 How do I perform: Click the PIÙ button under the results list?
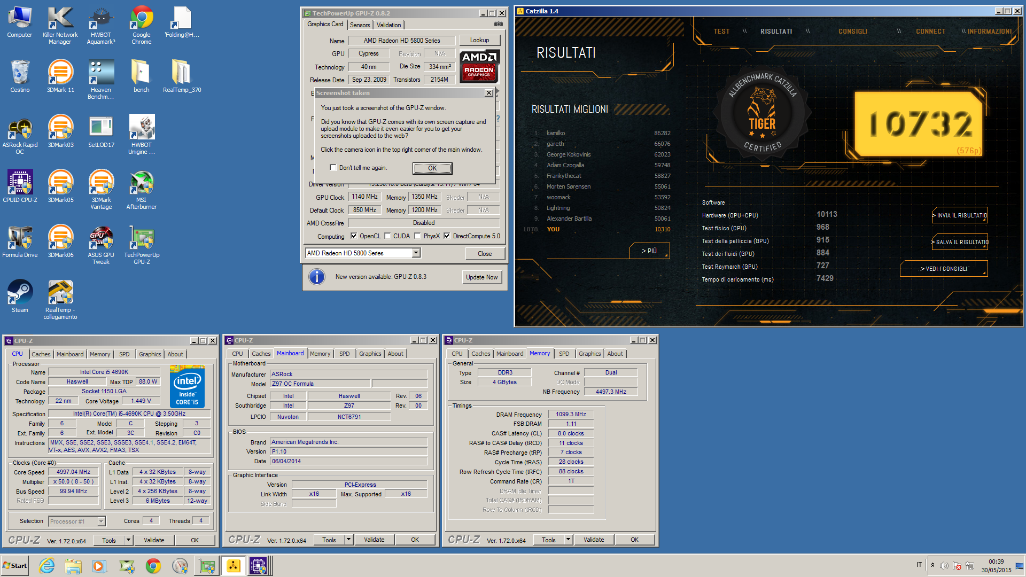[649, 251]
